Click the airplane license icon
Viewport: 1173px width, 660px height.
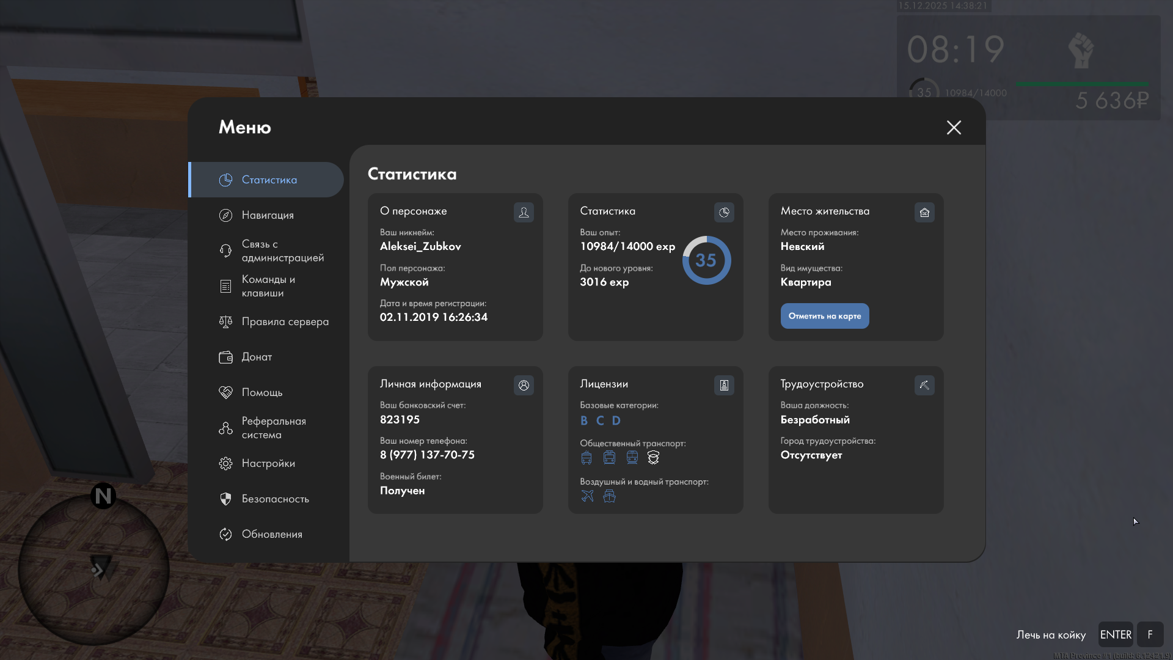pos(587,496)
